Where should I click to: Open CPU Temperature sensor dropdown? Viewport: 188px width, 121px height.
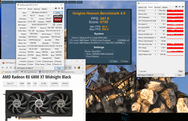pos(155,51)
